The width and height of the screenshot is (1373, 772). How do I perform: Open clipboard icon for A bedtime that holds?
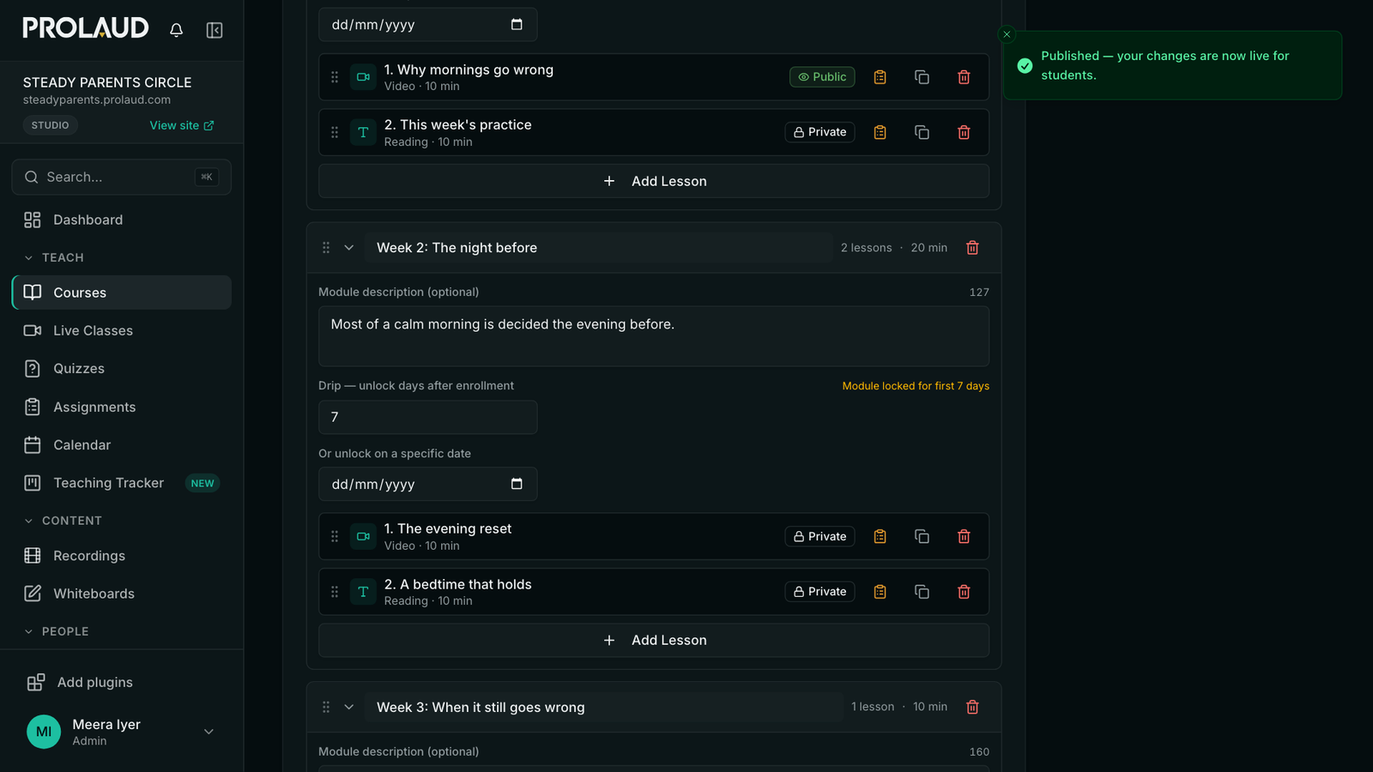880,592
